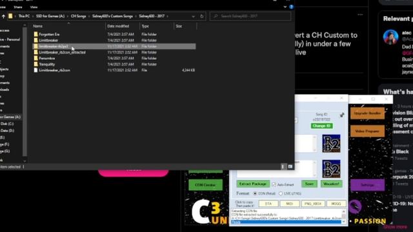Select the highlighted Ready line in the log
Image resolution: width=413 pixels, height=232 pixels.
tap(286, 222)
